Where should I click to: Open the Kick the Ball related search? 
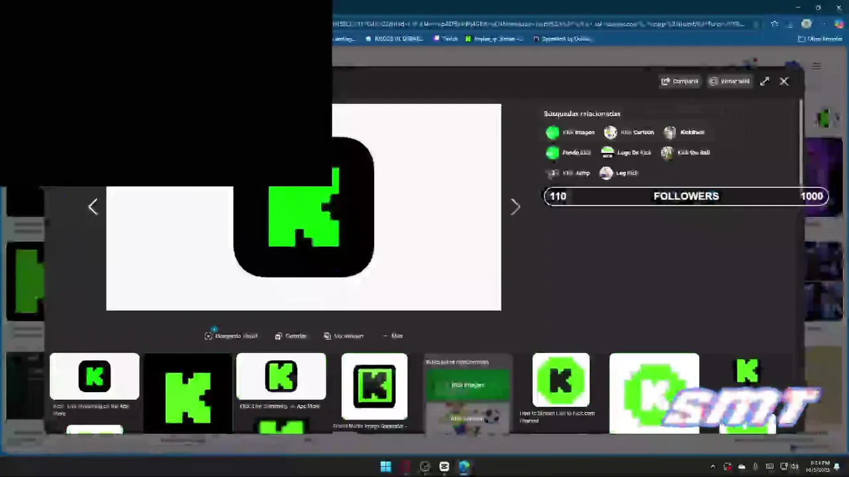(x=685, y=152)
